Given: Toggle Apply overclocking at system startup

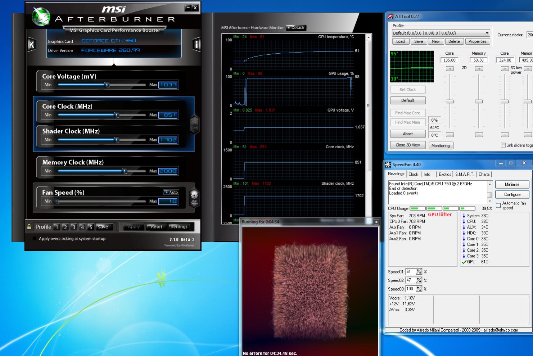Looking at the screenshot, I should point(35,239).
